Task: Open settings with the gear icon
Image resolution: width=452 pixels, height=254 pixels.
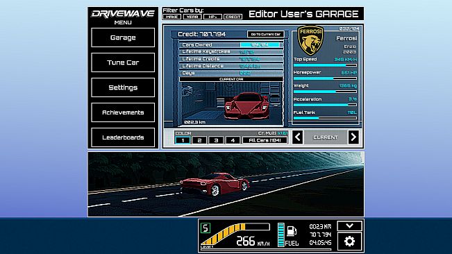Action: (x=350, y=242)
